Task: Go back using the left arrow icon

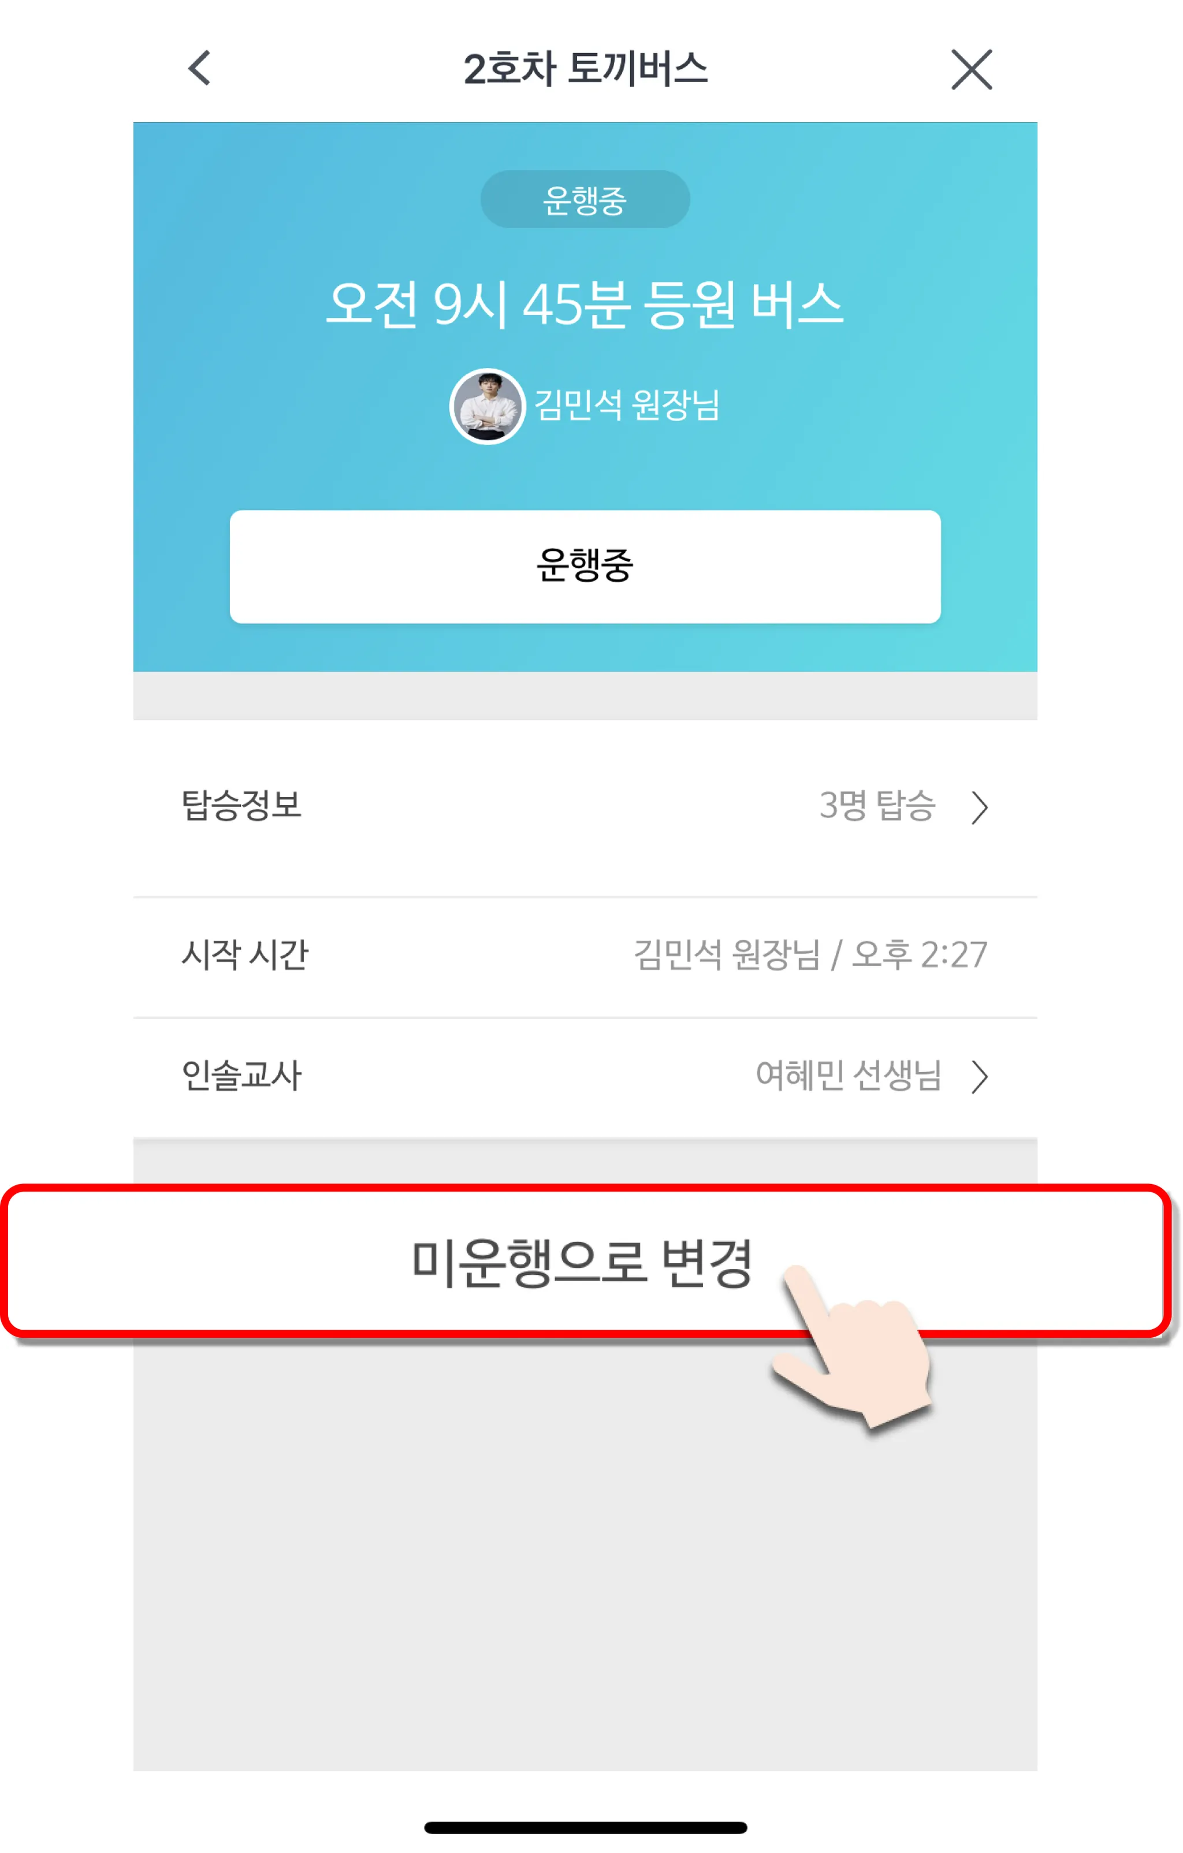Action: [x=199, y=68]
